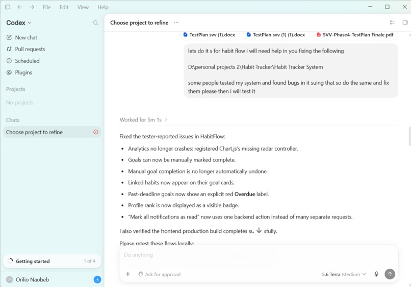Image resolution: width=411 pixels, height=287 pixels.
Task: Open the Ask for approval mode
Action: click(x=160, y=274)
